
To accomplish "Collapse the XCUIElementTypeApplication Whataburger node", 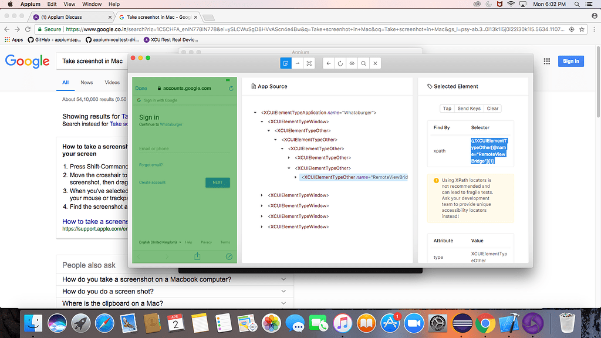I will [255, 113].
